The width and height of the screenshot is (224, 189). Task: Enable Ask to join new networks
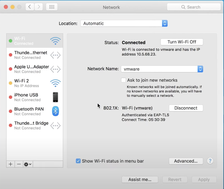point(123,80)
